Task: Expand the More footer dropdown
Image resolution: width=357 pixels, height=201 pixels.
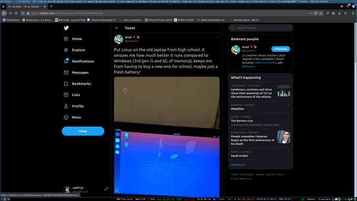Action: [281, 175]
